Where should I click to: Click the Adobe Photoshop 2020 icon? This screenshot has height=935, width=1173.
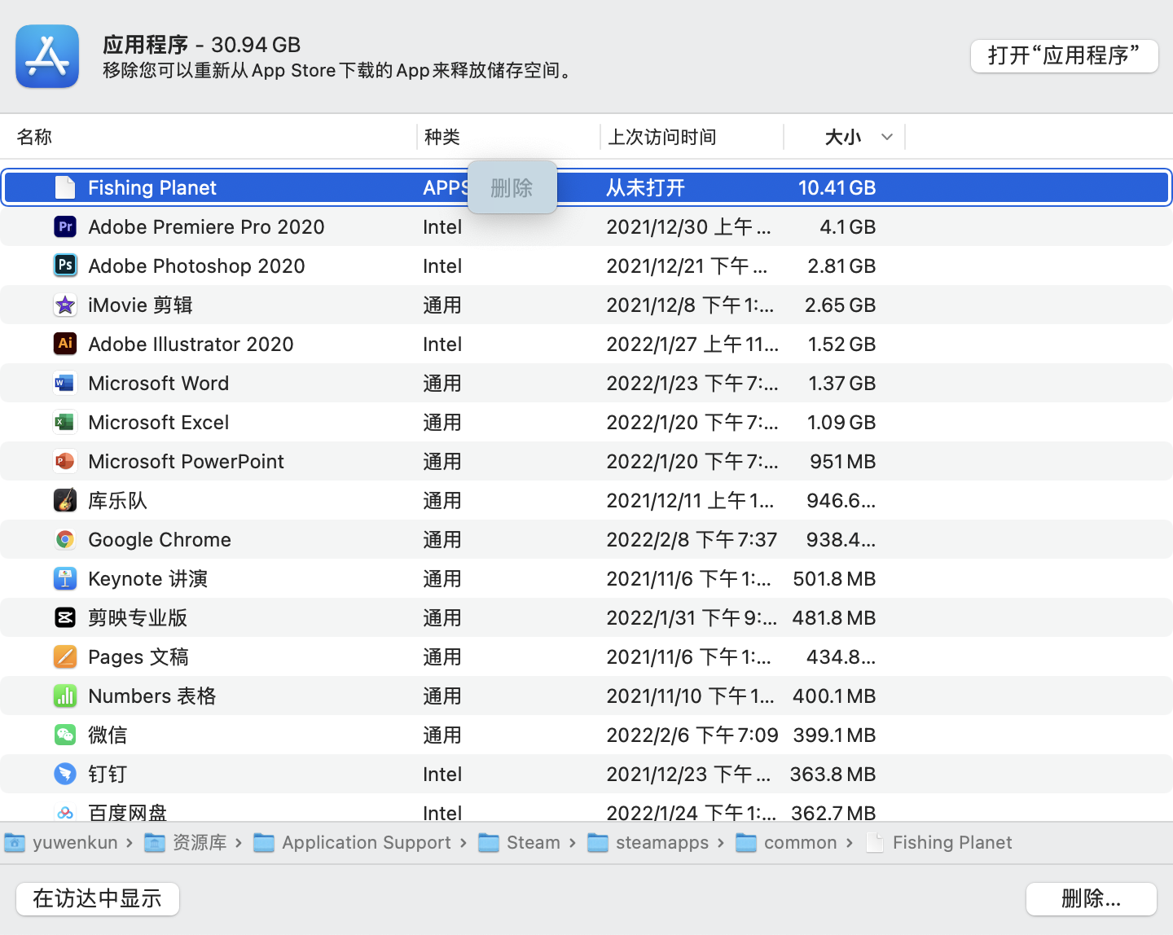[65, 266]
